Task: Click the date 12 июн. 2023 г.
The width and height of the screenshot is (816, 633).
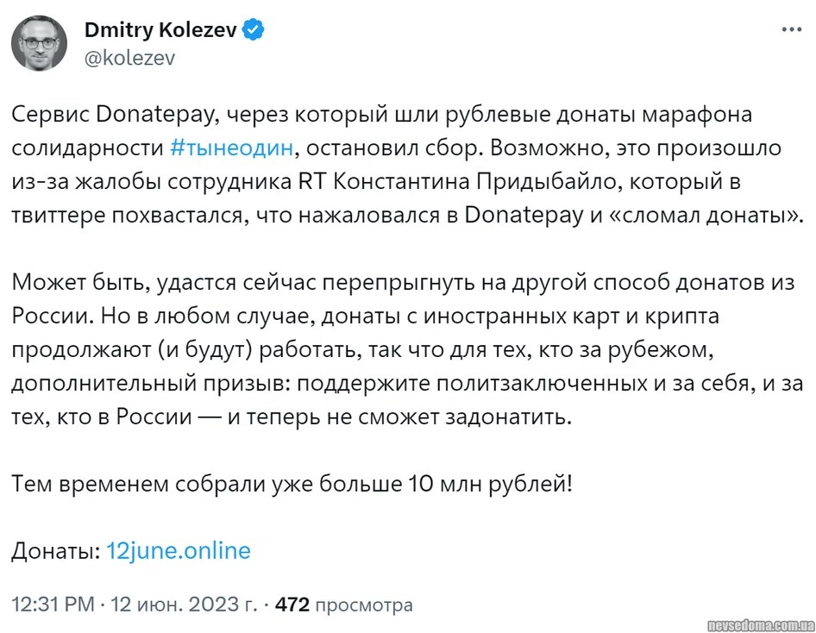Action: (x=183, y=605)
